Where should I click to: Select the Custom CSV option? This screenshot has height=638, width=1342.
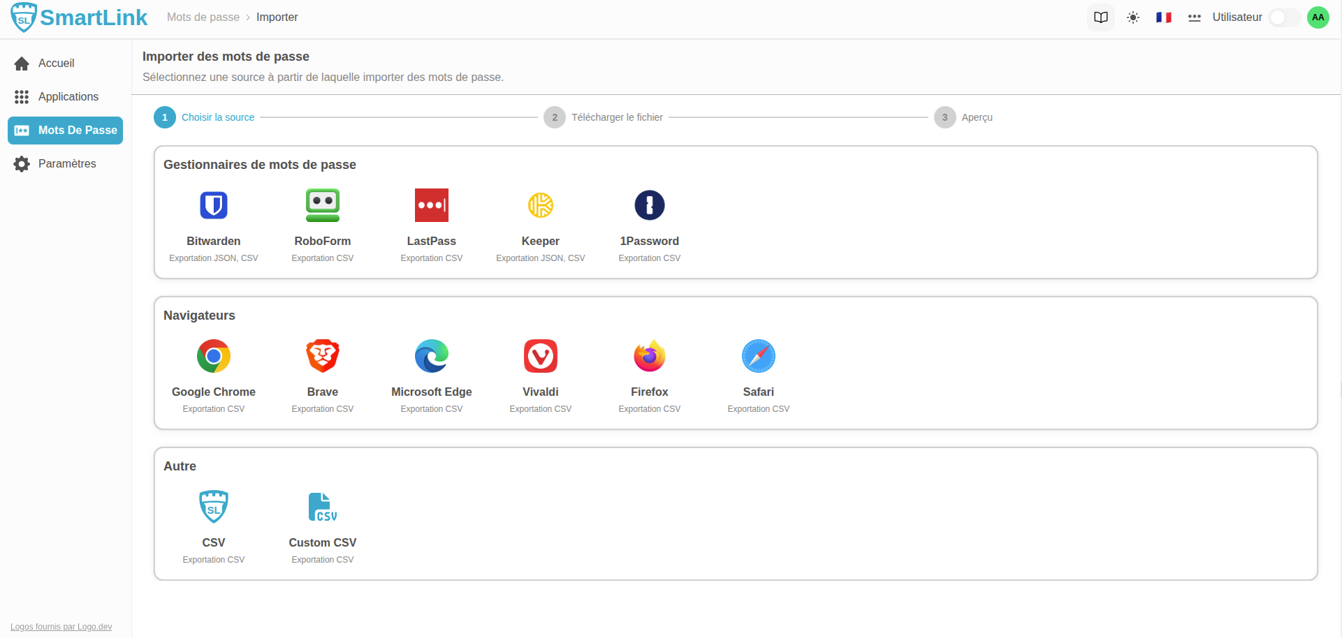tap(322, 507)
